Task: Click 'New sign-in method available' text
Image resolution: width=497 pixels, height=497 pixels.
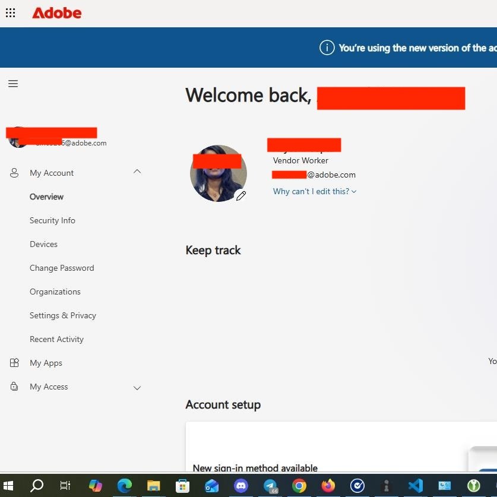Action: pos(255,468)
